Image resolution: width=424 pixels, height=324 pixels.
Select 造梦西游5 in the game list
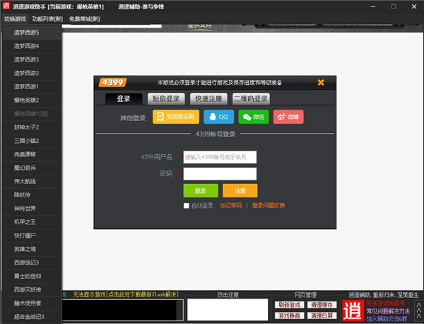coord(32,33)
